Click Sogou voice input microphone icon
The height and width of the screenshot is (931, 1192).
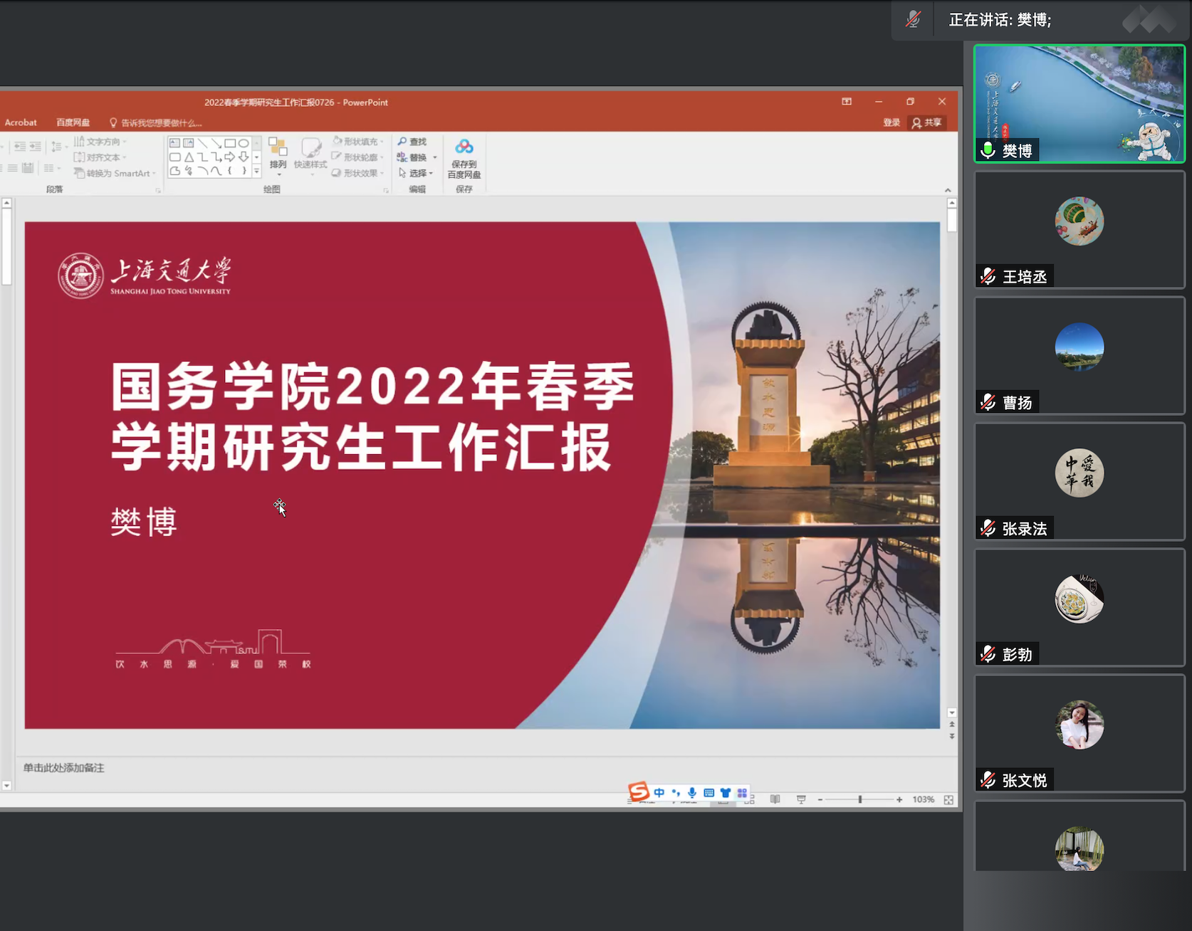click(692, 792)
